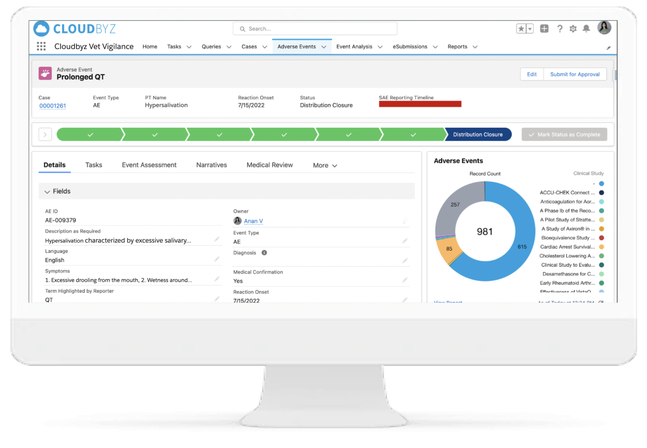This screenshot has width=647, height=448.
Task: Switch to the Medical Review tab
Action: point(270,165)
